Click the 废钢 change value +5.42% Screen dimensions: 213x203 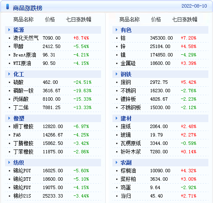[x=189, y=82]
